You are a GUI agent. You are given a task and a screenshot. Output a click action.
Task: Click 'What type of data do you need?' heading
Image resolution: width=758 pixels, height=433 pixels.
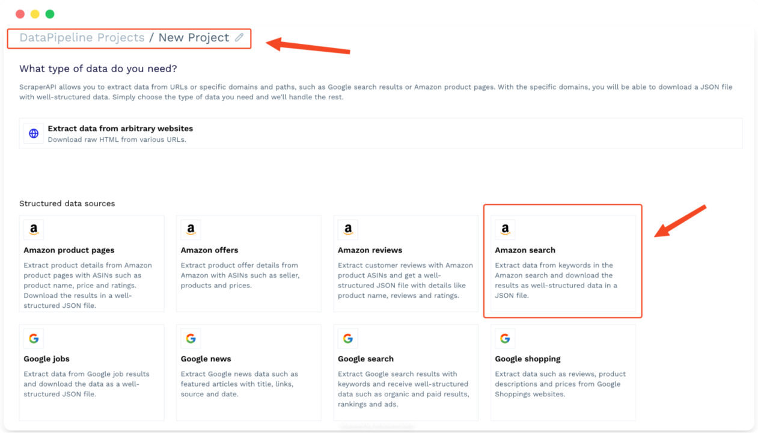pos(98,69)
